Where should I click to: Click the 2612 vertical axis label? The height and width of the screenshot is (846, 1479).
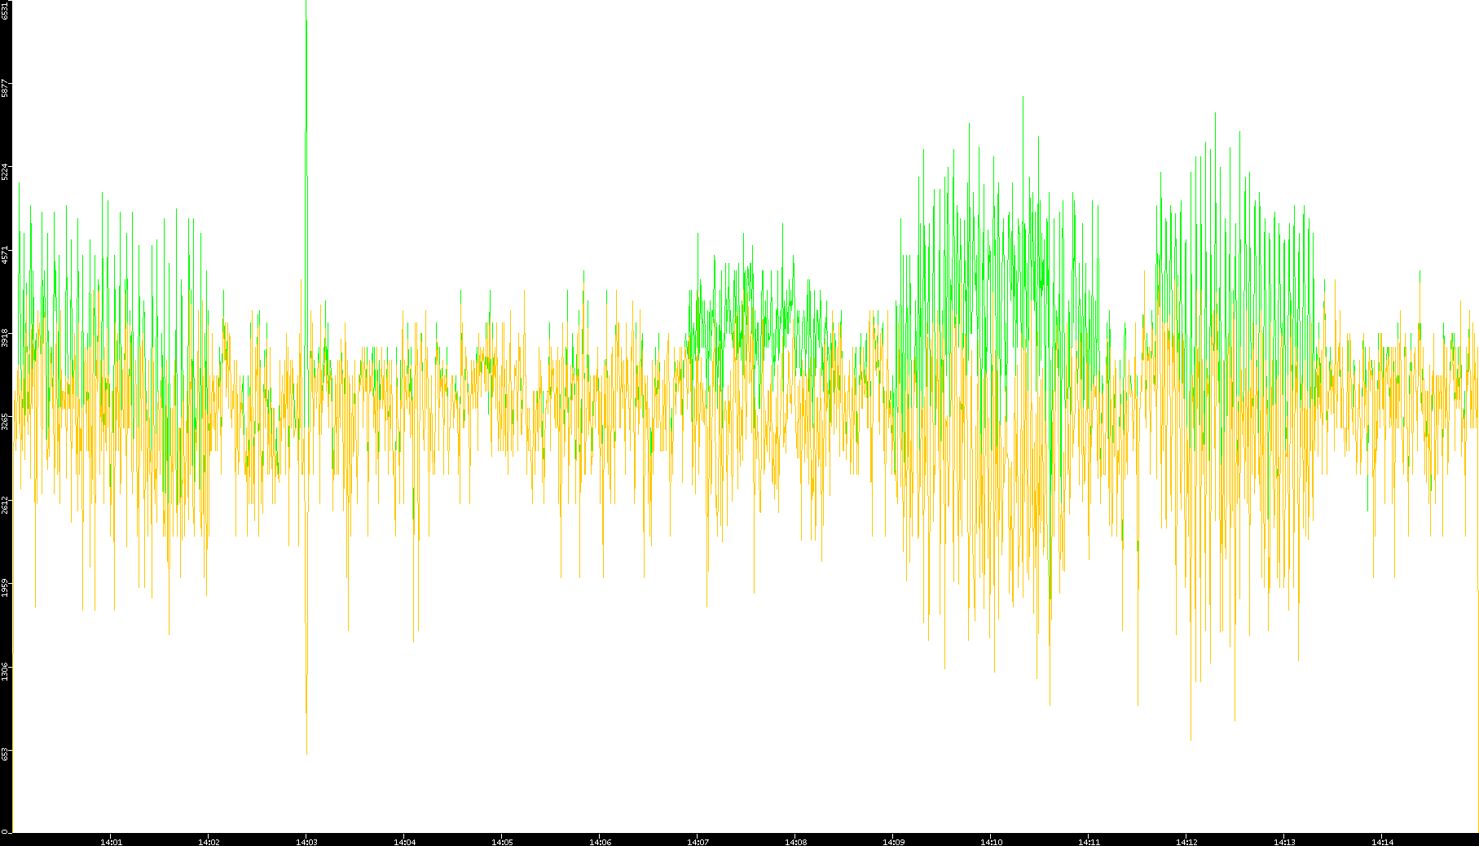click(x=5, y=504)
